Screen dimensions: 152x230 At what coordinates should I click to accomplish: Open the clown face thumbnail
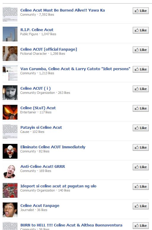pos(10,151)
